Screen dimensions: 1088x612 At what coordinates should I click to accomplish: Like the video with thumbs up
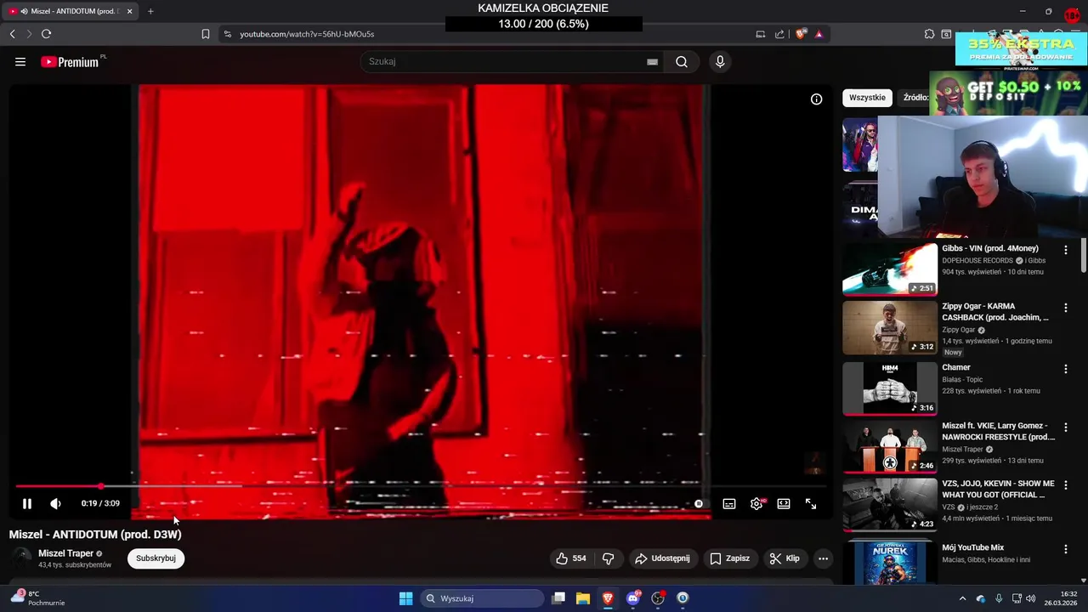571,558
